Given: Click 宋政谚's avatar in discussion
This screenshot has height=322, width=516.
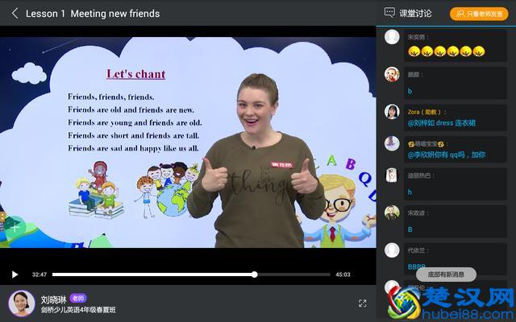Looking at the screenshot, I should click(x=392, y=213).
